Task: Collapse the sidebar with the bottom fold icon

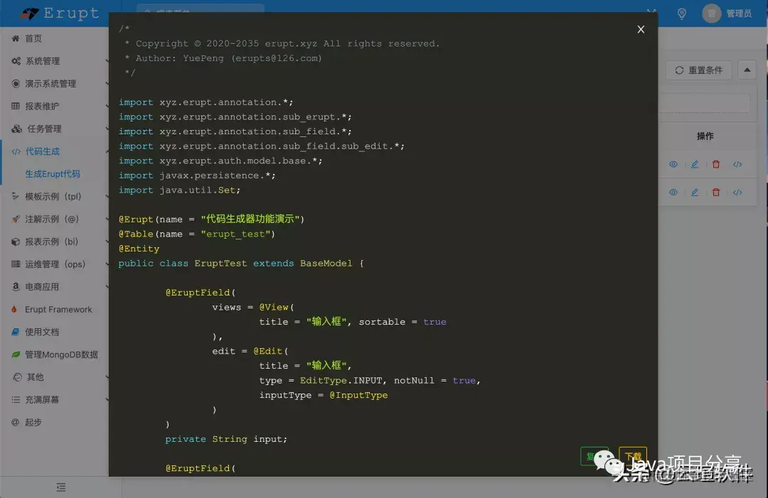Action: point(60,487)
